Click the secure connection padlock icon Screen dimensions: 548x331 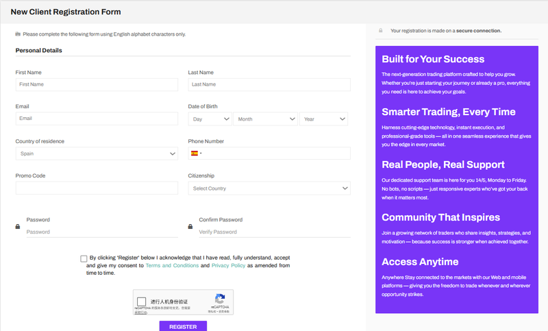pos(381,30)
